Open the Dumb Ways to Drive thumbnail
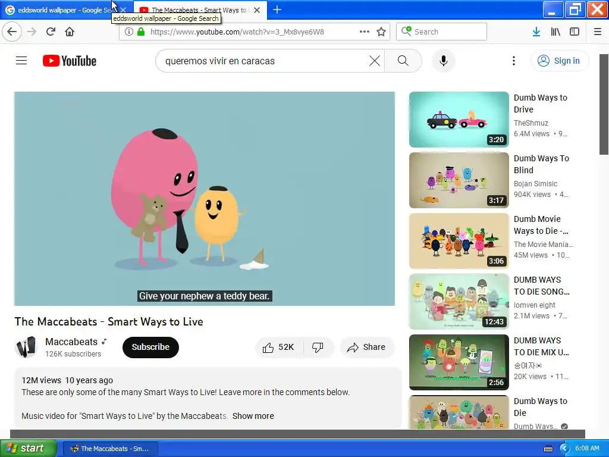The image size is (609, 457). coord(459,120)
